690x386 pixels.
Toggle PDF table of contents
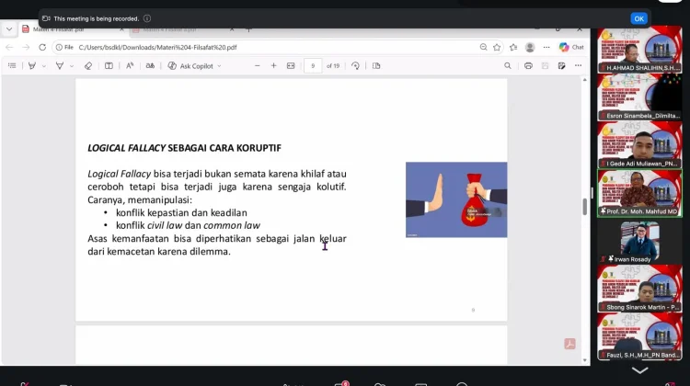(12, 65)
